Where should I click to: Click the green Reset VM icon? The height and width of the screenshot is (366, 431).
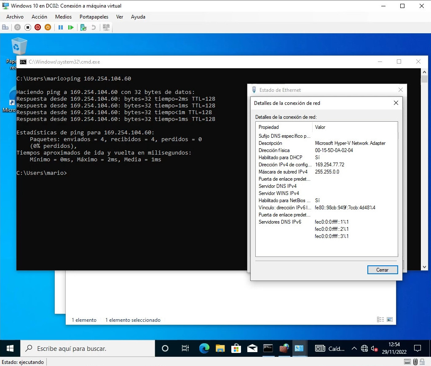(71, 27)
